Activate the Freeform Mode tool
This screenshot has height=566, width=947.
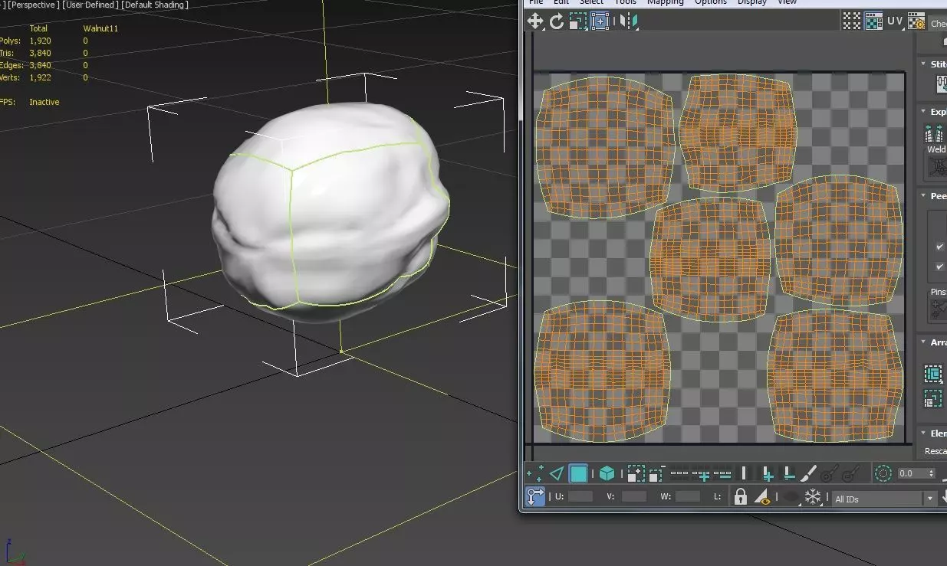point(600,21)
